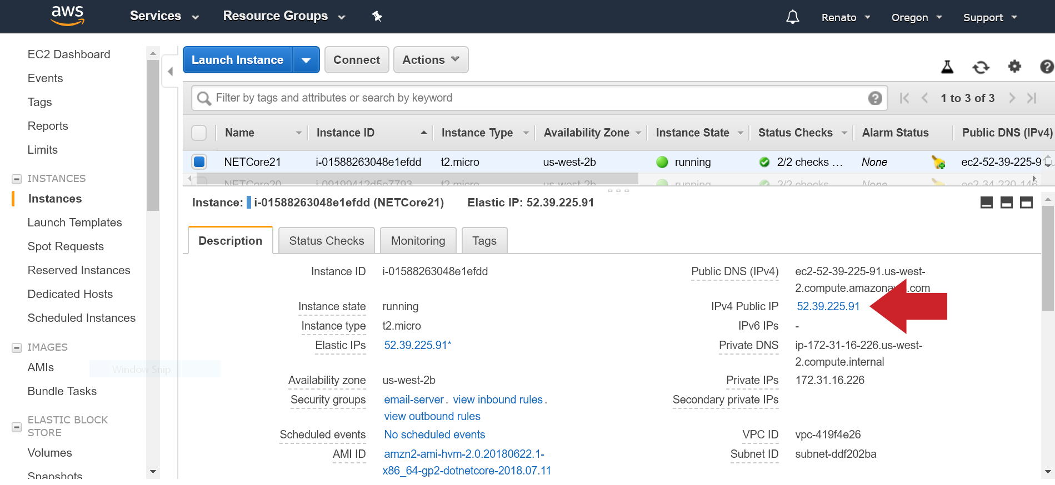This screenshot has width=1055, height=485.
Task: Click the details pane vertical scrollbar
Action: coord(1048,259)
